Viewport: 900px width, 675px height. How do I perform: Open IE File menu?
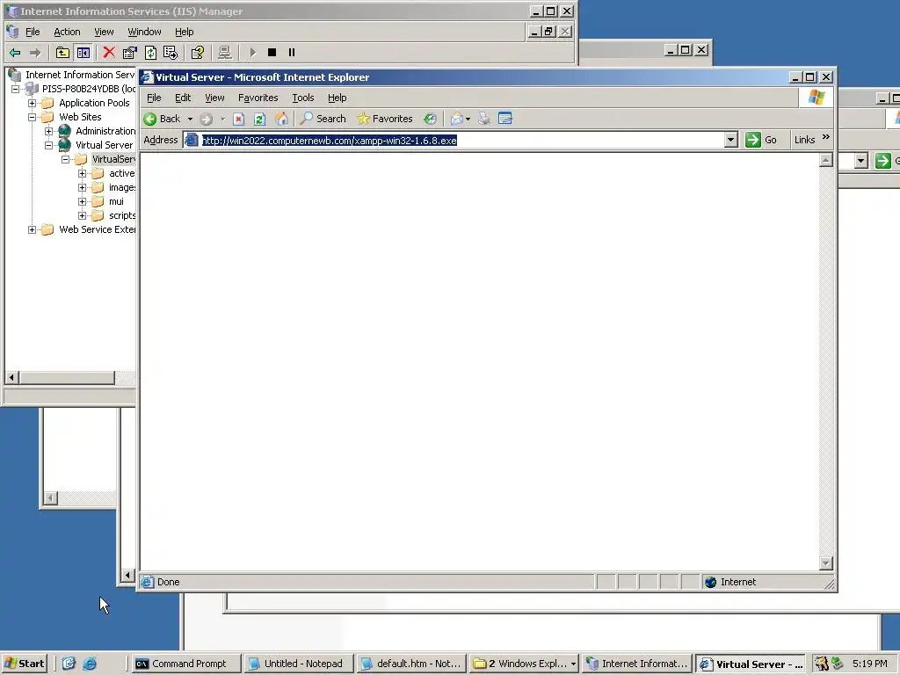coord(154,98)
